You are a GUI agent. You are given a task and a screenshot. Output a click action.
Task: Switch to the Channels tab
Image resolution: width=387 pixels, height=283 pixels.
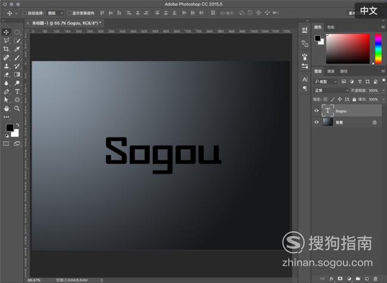click(x=330, y=71)
